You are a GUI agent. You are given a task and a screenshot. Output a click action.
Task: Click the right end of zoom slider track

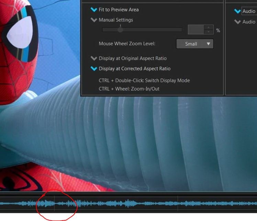(x=181, y=30)
